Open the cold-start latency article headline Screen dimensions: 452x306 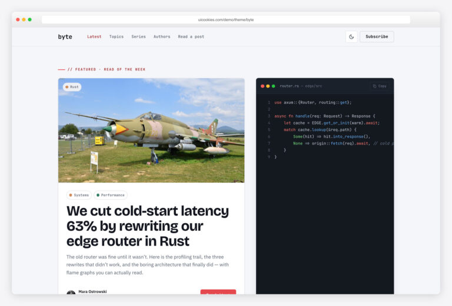pos(148,226)
